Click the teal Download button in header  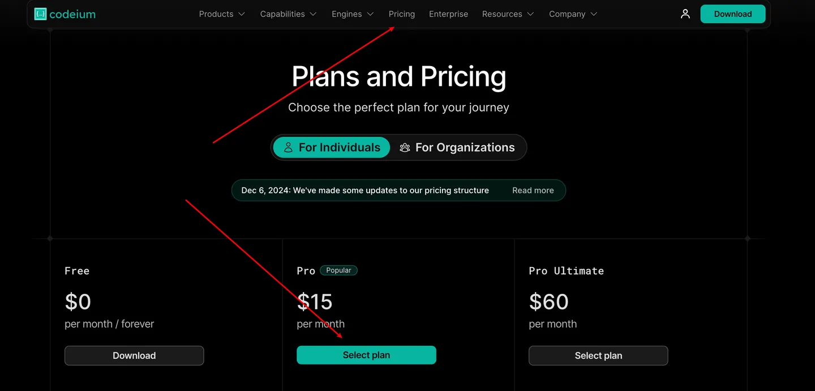pyautogui.click(x=732, y=14)
